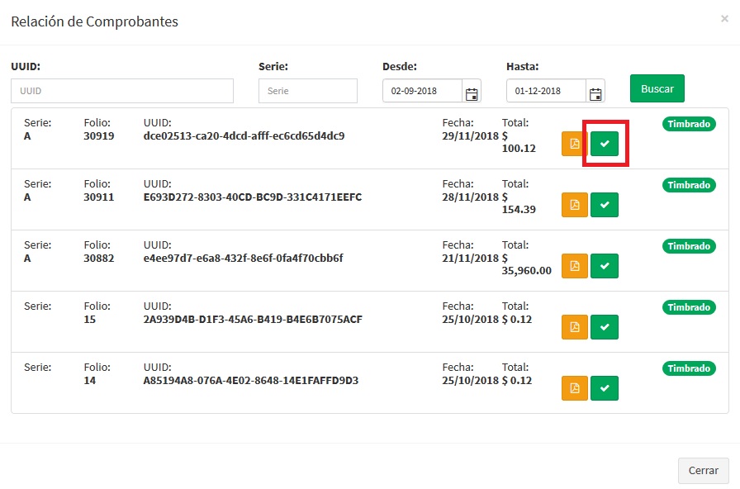740x489 pixels.
Task: Open PDF for folio 15
Action: point(575,327)
